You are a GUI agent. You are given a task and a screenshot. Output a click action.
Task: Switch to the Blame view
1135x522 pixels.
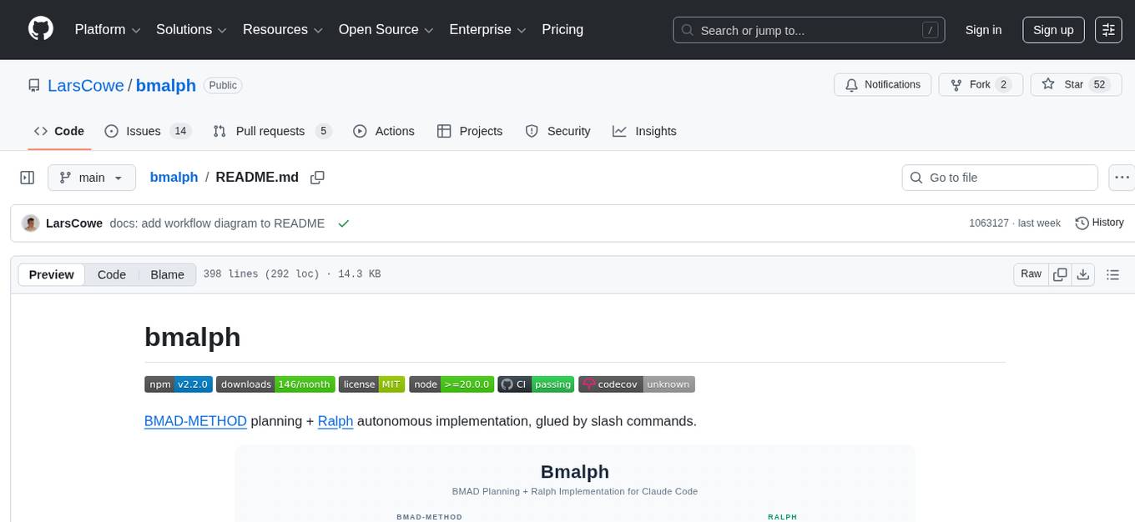pyautogui.click(x=167, y=274)
